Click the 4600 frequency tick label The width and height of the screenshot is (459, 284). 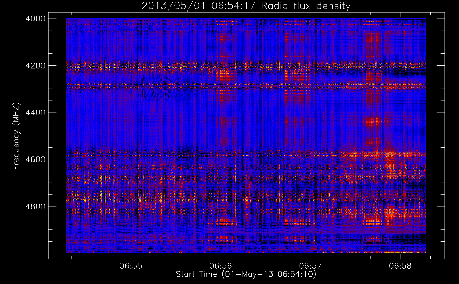point(35,159)
